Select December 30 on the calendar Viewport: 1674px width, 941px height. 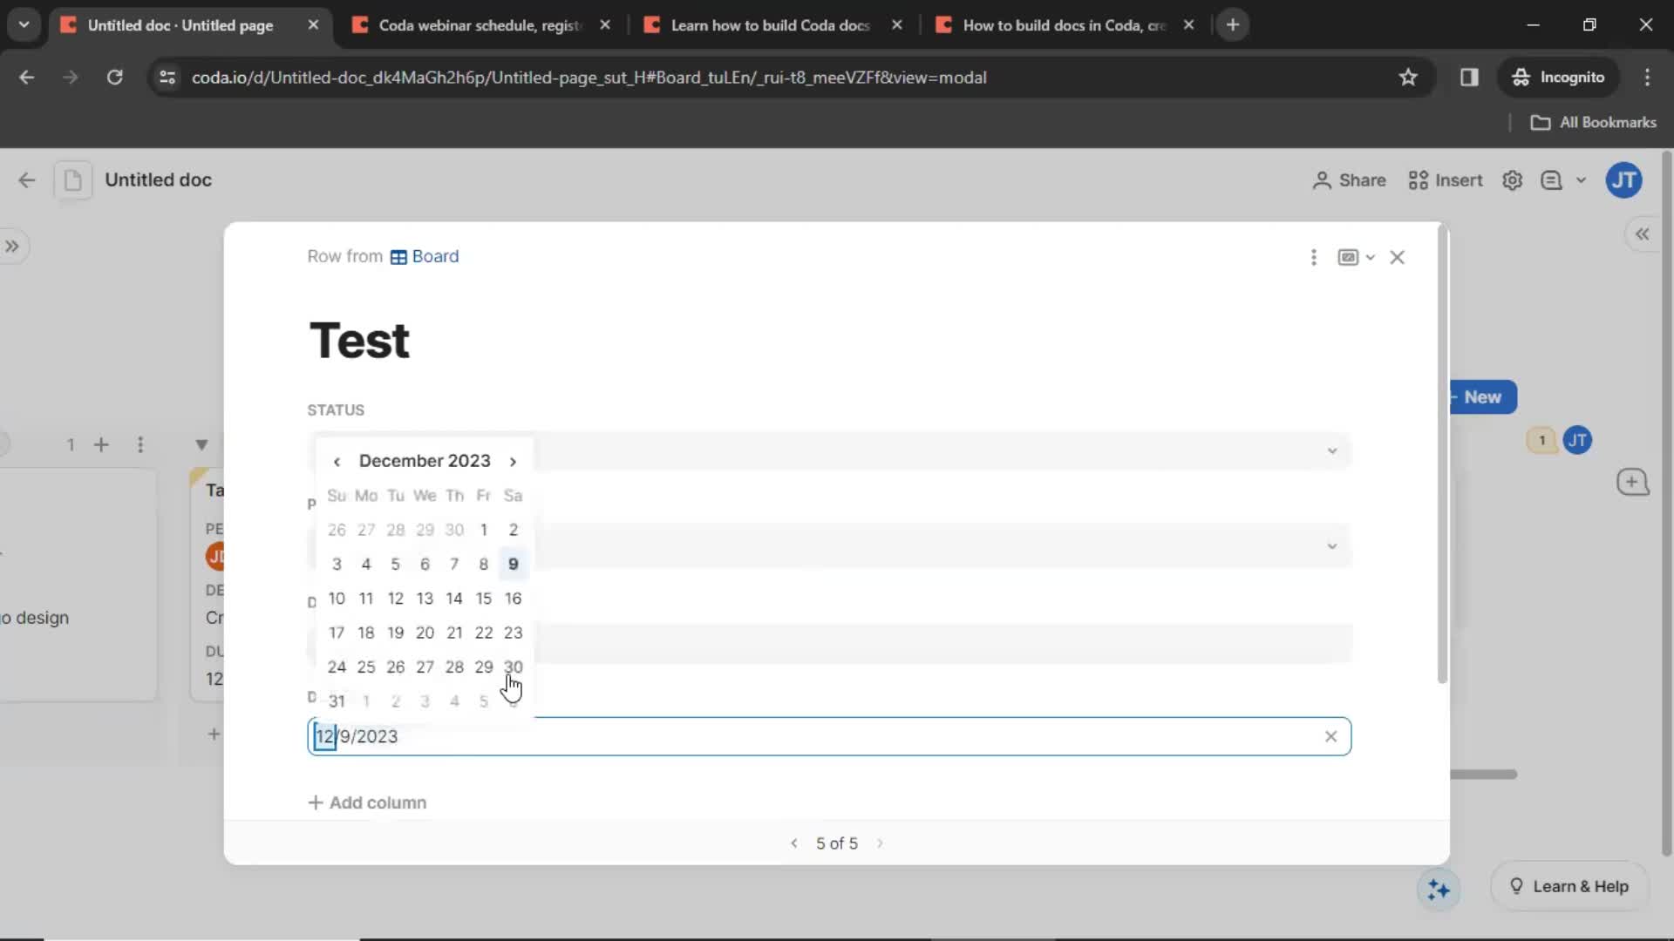tap(513, 667)
